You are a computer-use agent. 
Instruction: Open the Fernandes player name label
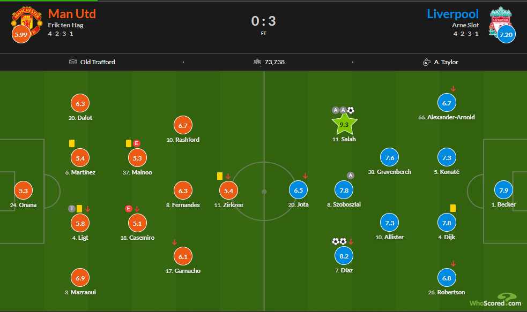click(x=183, y=205)
